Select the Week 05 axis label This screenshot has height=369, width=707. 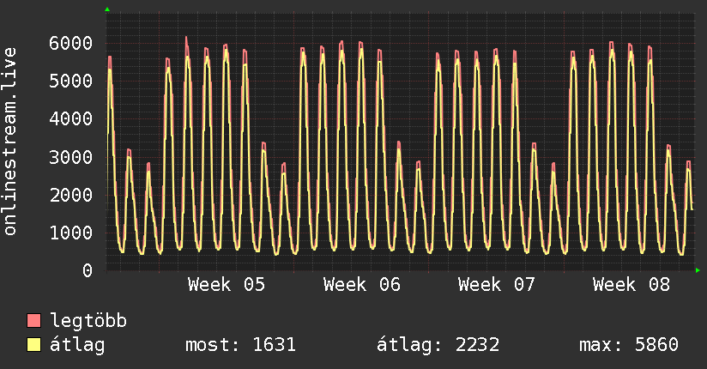227,285
